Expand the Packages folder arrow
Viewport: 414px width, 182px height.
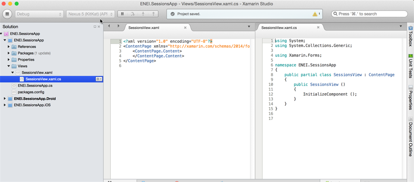pyautogui.click(x=9, y=53)
